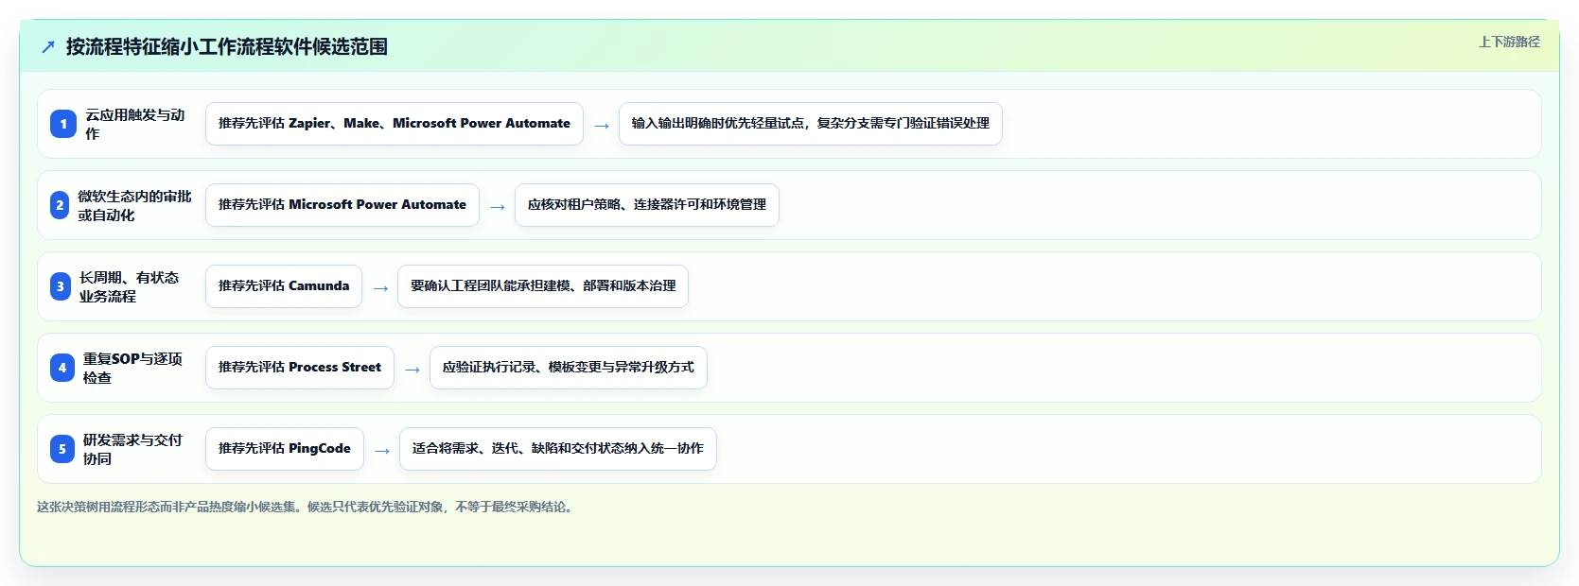This screenshot has width=1579, height=586.
Task: Click the 推荐先评估 Process Street box
Action: coord(300,368)
